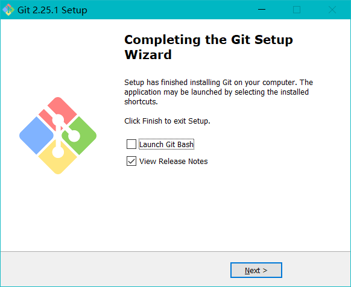
Task: Click the blue tile of the Git logo
Action: click(x=36, y=136)
